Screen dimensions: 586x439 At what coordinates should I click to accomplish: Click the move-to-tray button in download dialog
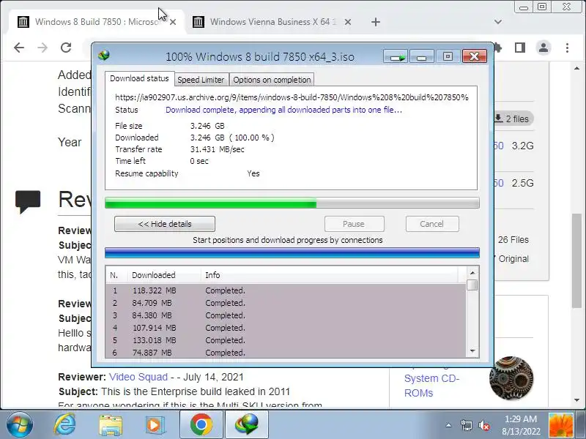coord(396,57)
